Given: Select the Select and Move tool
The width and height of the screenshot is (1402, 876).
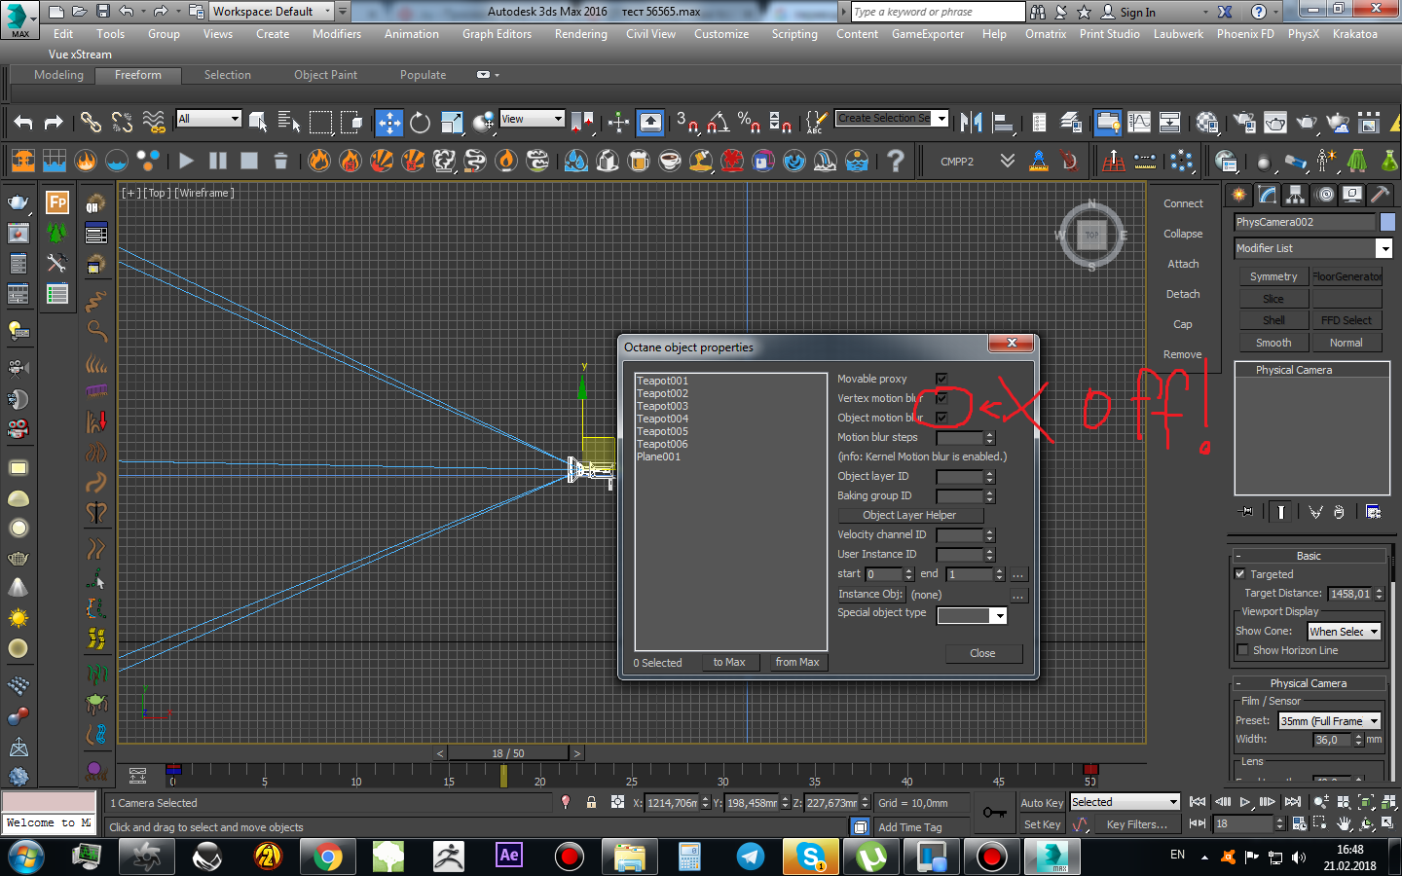Looking at the screenshot, I should pos(389,122).
